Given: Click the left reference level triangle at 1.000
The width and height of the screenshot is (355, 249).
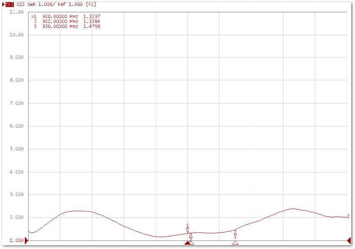Looking at the screenshot, I should [27, 241].
